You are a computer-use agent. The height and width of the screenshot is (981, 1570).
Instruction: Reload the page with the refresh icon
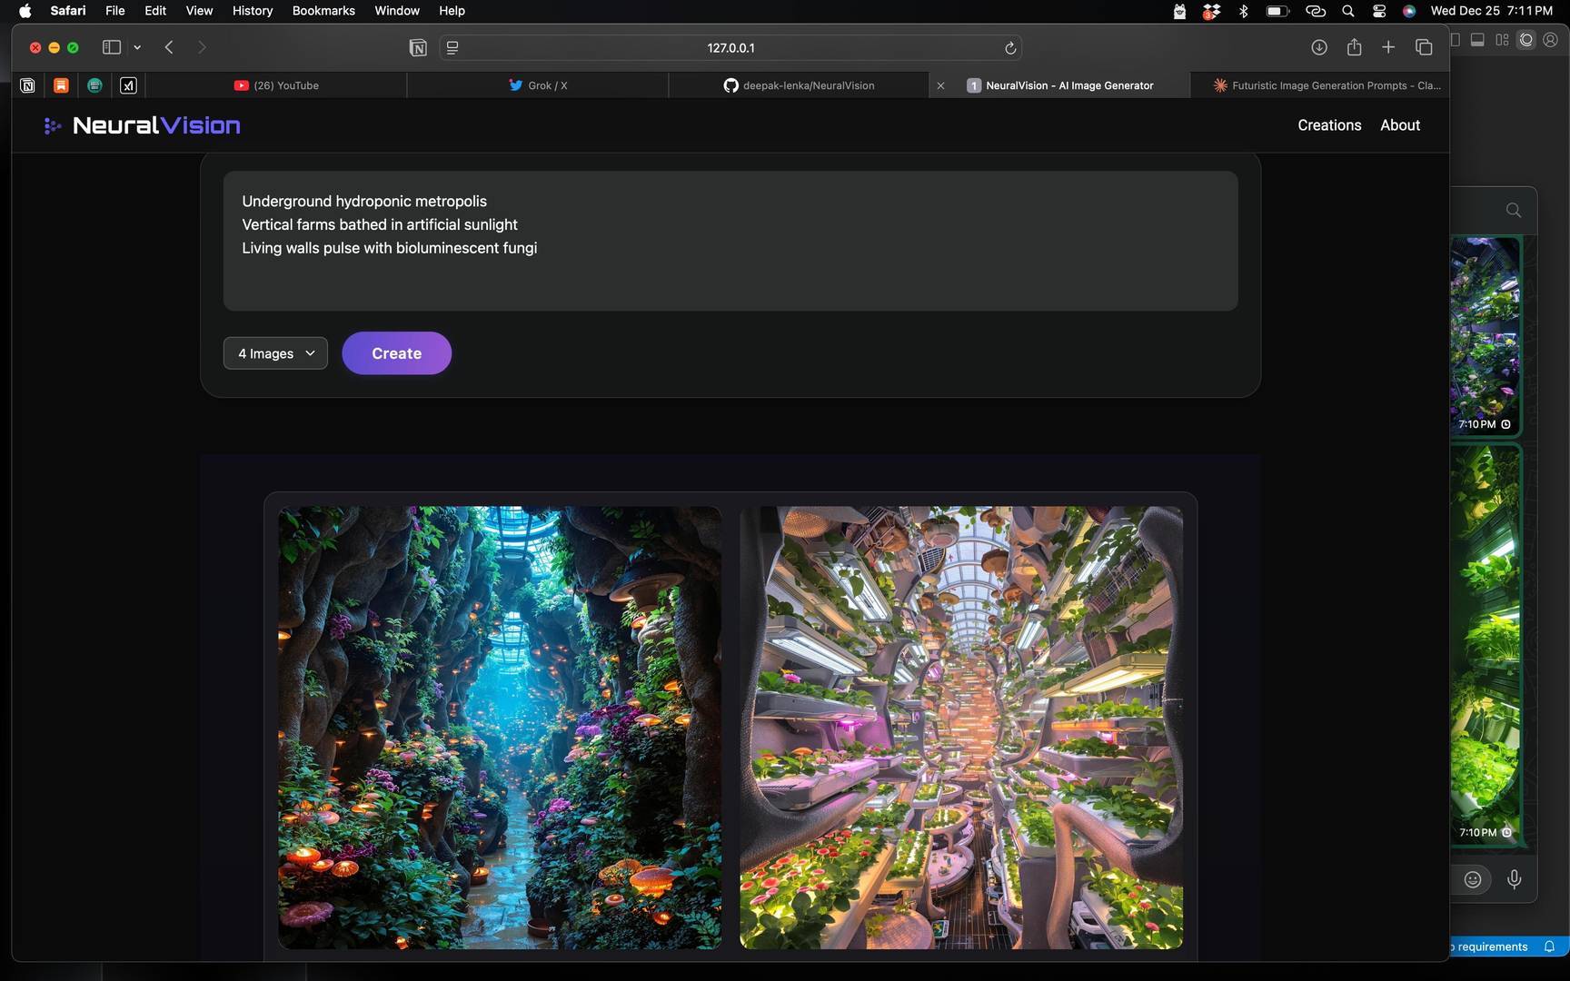[x=1009, y=47]
